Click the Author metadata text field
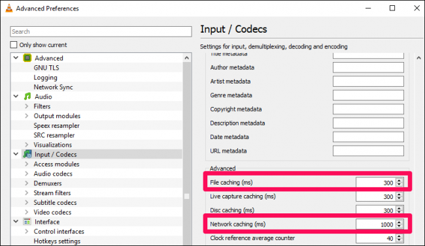 pyautogui.click(x=368, y=67)
